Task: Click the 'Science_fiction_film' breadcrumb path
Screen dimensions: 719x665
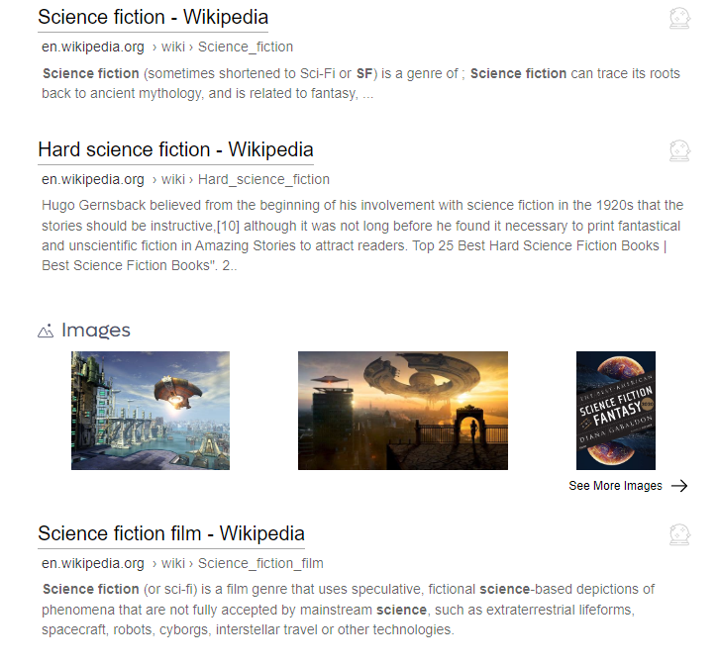Action: point(260,563)
